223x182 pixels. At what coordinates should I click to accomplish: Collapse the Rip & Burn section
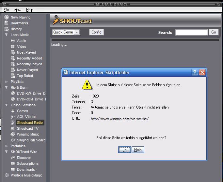(7, 87)
